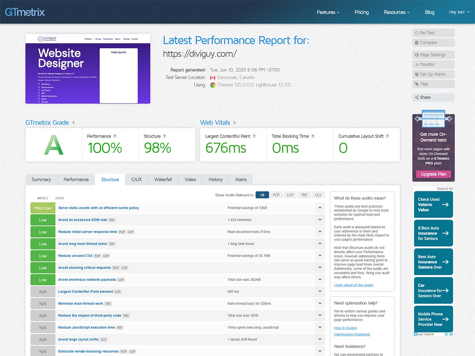Screen dimensions: 475x356
Task: Click arrow on Check Used Vehicle Value ad
Action: 445,205
